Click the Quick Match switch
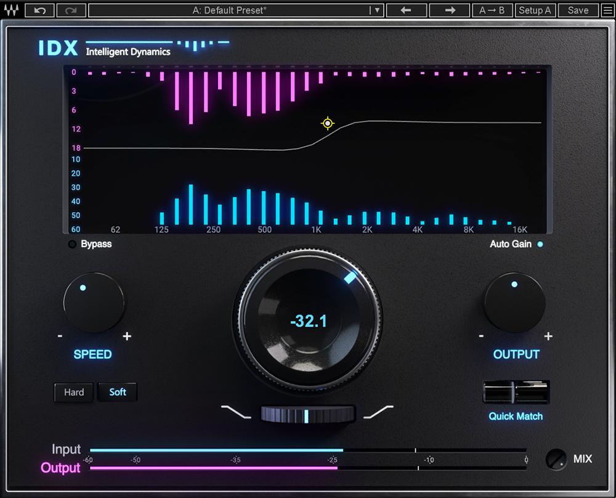The height and width of the screenshot is (498, 616). tap(516, 392)
